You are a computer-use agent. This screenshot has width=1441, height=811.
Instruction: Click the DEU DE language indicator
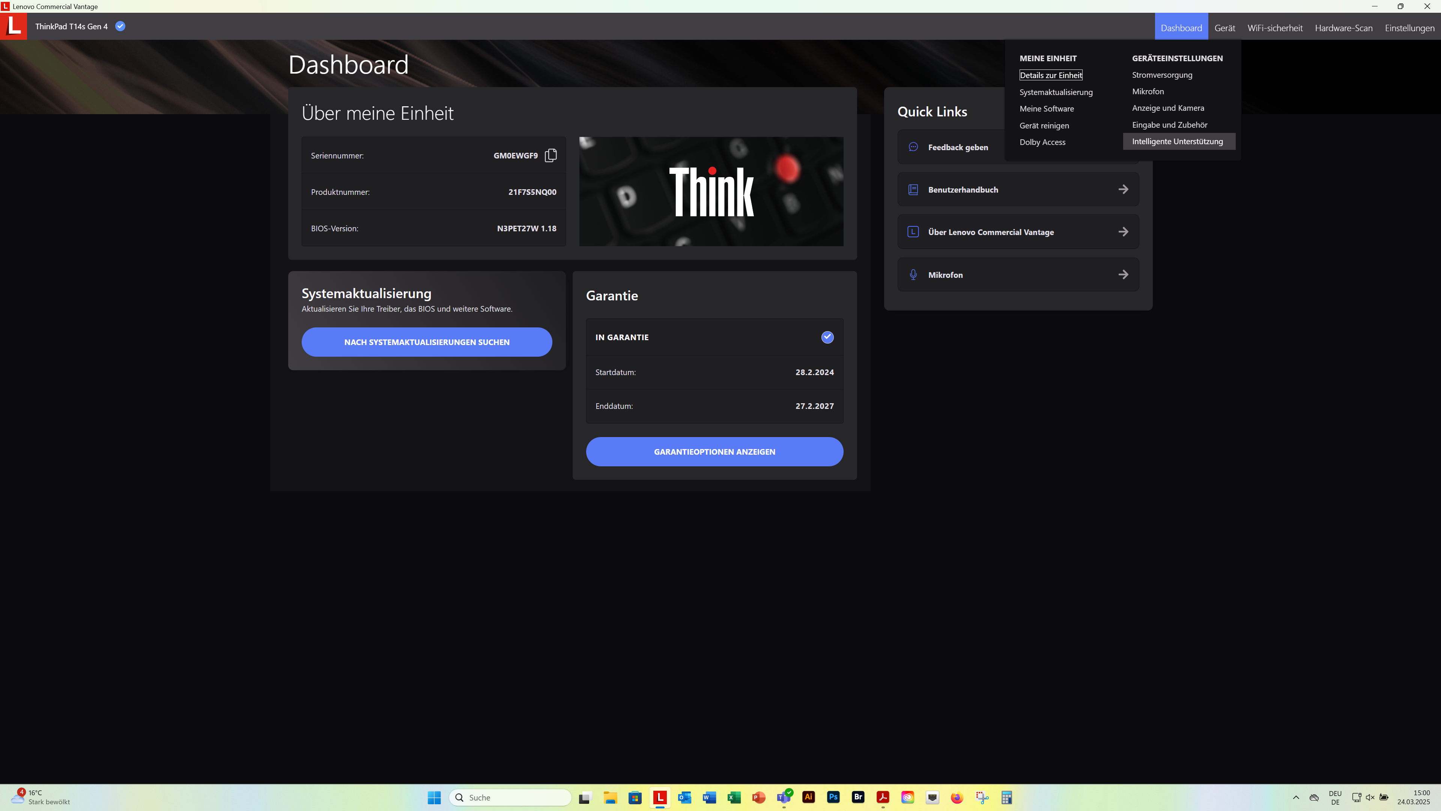pos(1335,797)
